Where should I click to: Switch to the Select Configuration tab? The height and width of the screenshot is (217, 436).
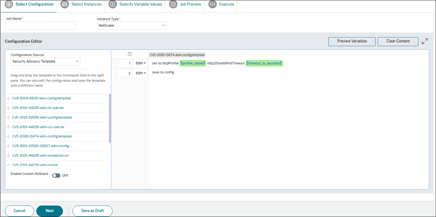pyautogui.click(x=29, y=5)
